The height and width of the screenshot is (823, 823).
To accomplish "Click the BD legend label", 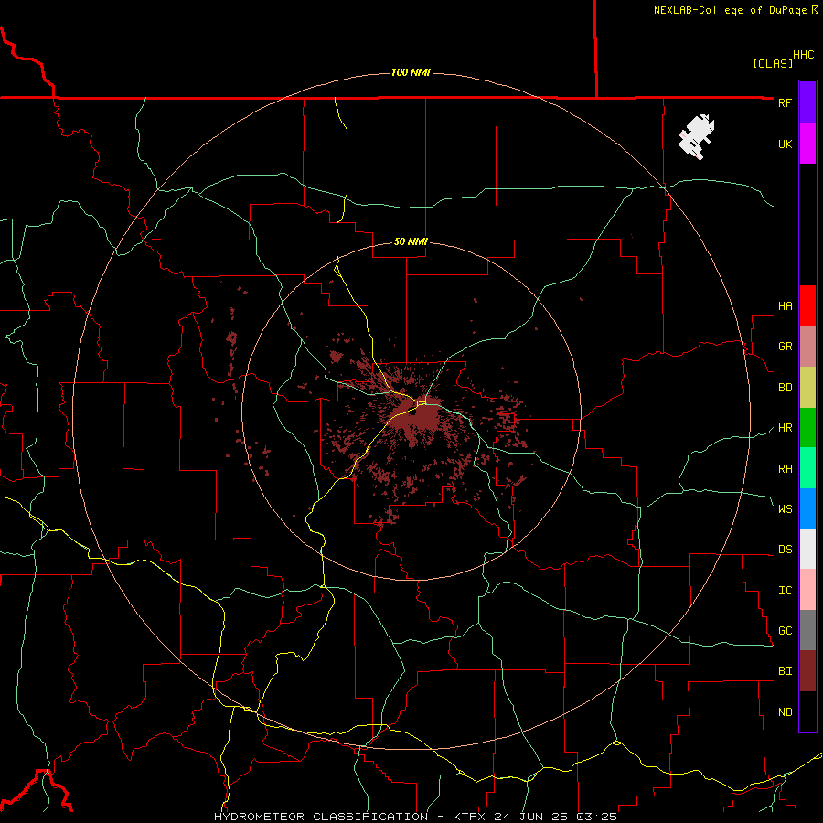I will [785, 388].
